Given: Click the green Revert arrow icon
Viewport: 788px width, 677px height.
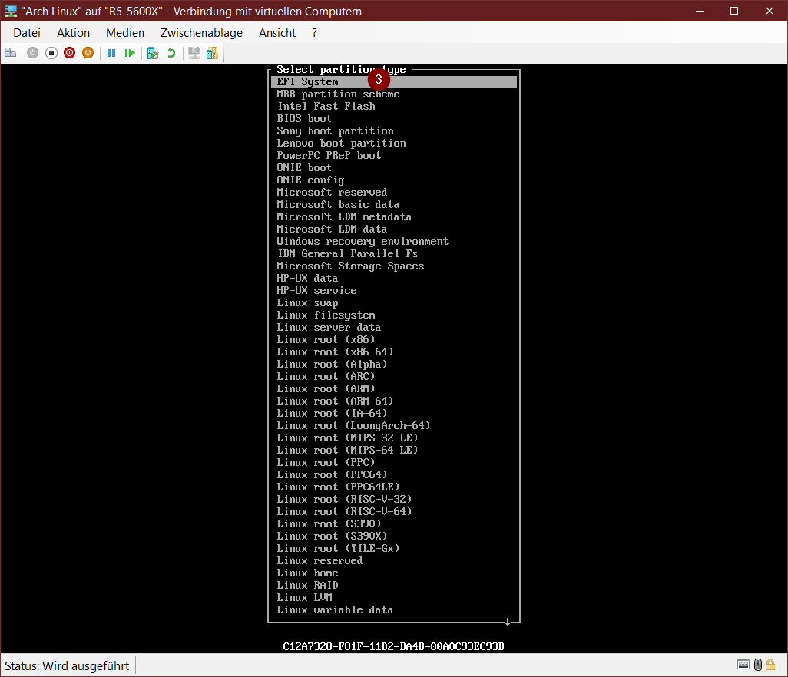Looking at the screenshot, I should (x=171, y=53).
